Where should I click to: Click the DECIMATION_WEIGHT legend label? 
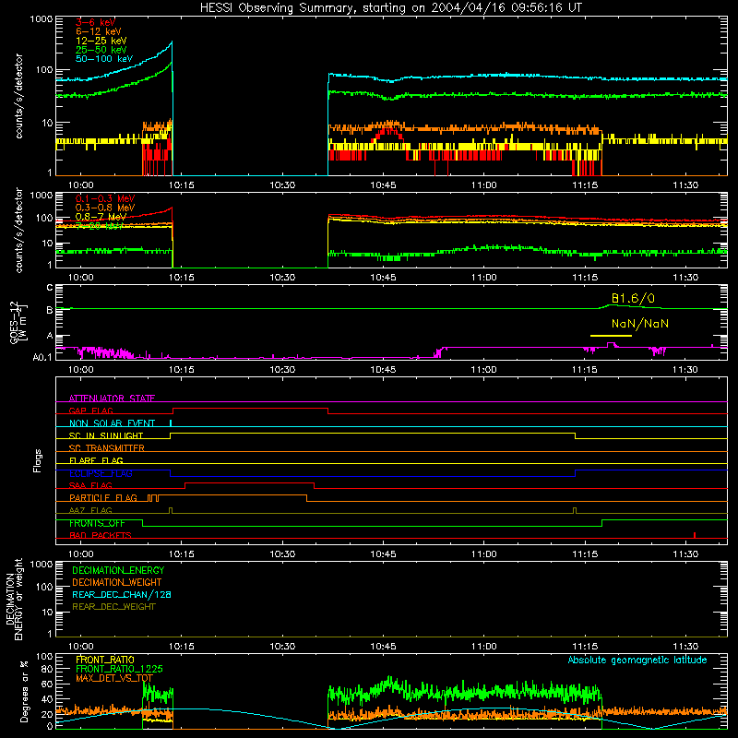click(117, 582)
